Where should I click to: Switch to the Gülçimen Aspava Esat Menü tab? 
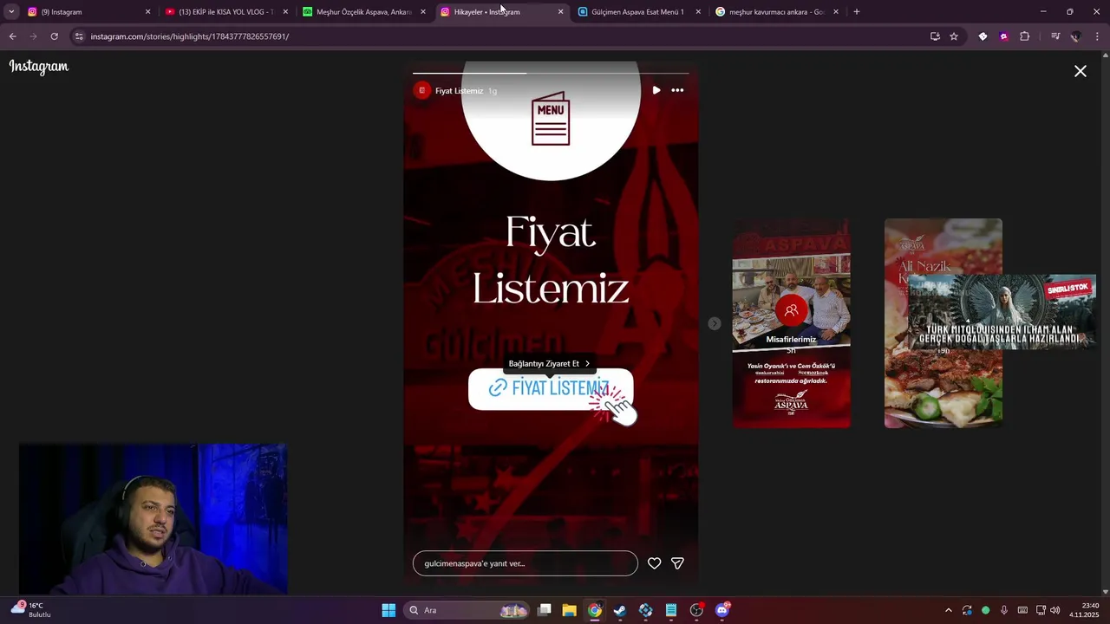click(637, 12)
